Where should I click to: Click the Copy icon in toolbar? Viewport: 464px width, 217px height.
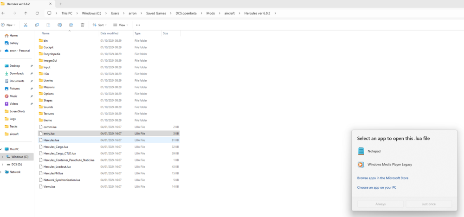(x=37, y=25)
